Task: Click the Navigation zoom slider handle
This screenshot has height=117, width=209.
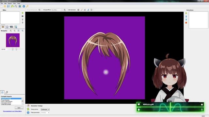Action: [13, 49]
